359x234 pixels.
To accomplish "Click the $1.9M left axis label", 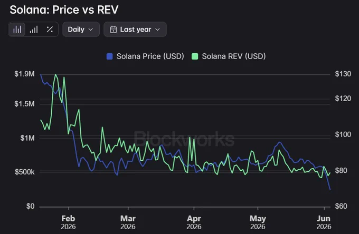I will pyautogui.click(x=24, y=74).
